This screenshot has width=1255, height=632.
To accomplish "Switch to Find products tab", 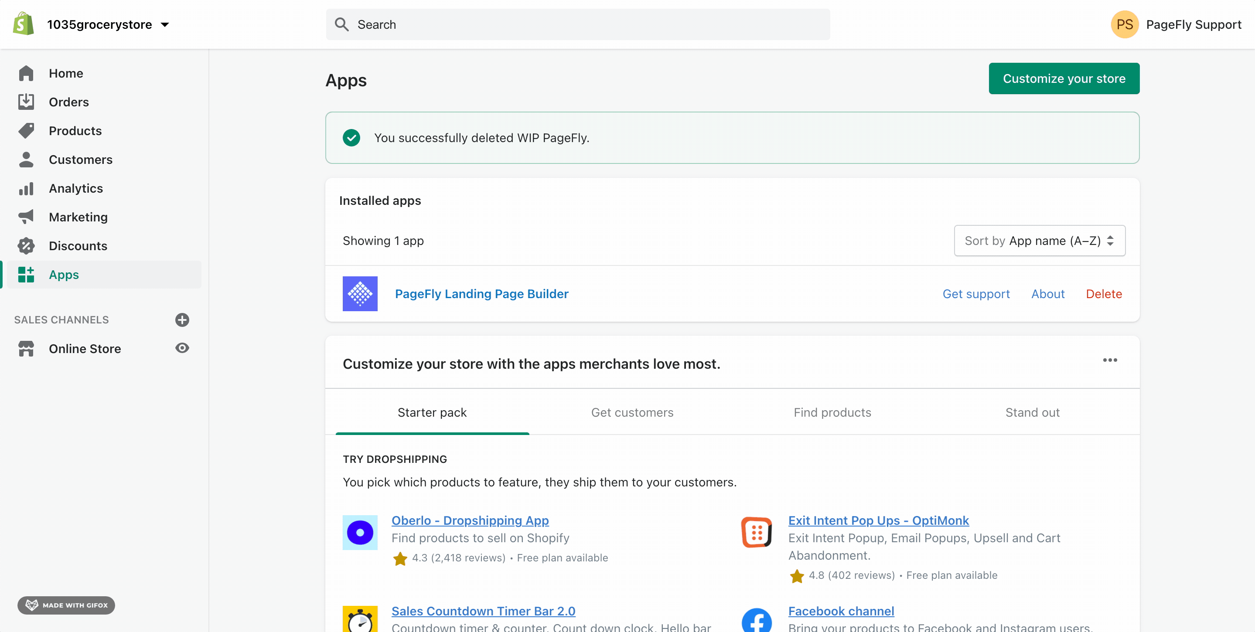I will click(x=832, y=412).
